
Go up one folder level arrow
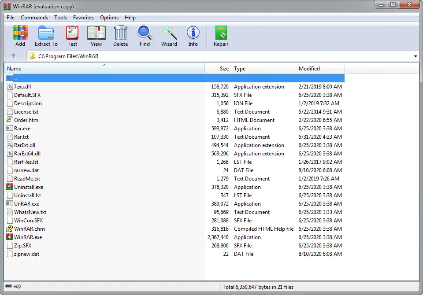tap(13, 56)
